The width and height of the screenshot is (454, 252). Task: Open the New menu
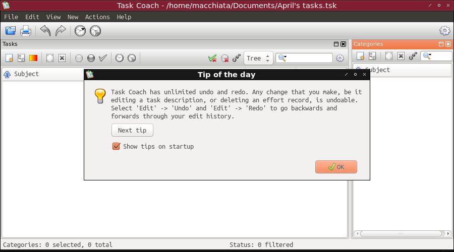click(x=73, y=17)
